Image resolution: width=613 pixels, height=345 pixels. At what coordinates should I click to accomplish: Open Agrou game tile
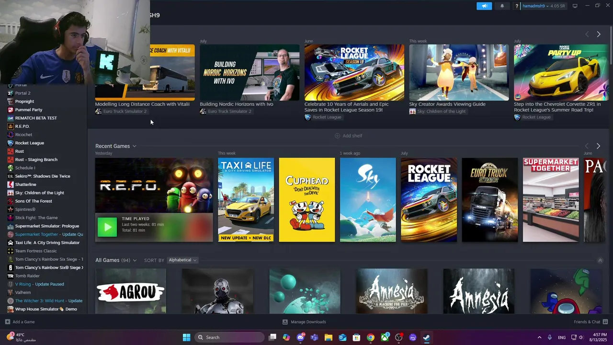[x=131, y=291]
